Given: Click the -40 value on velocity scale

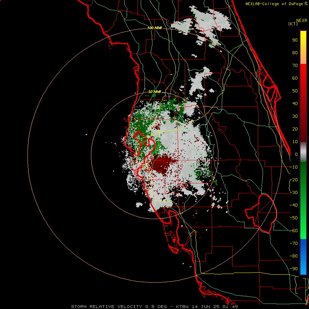Looking at the screenshot, I should coord(294,205).
